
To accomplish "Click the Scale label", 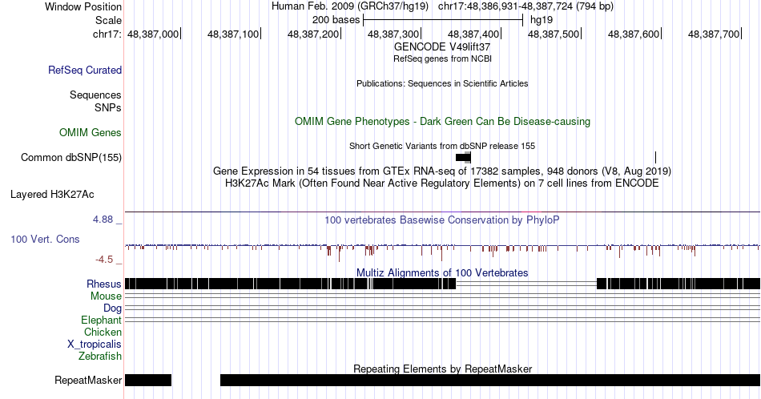I will click(108, 20).
